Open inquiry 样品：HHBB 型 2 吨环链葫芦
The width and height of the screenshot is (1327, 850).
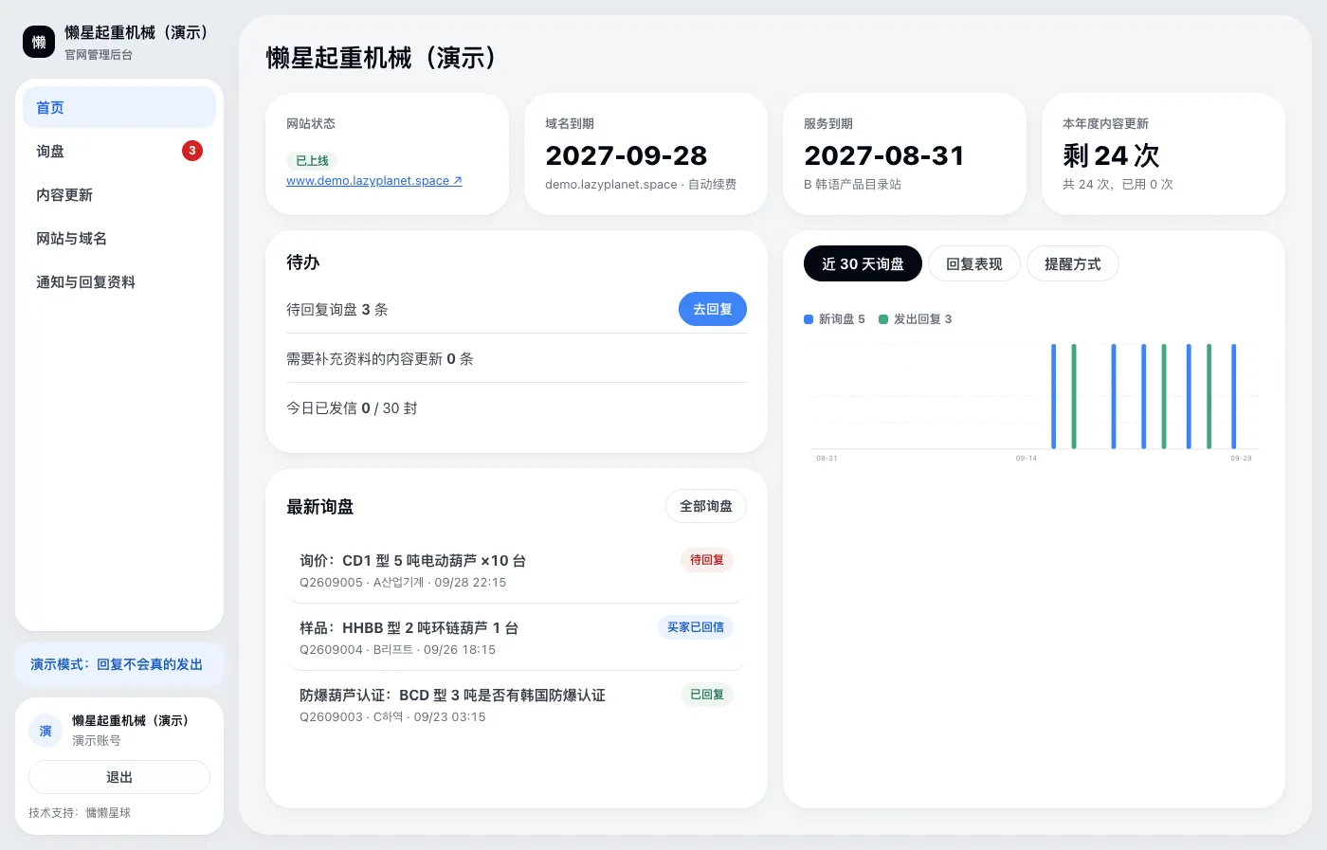point(517,638)
